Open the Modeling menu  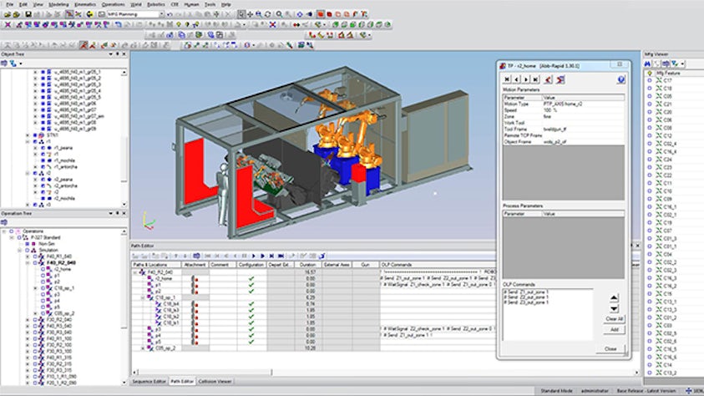tap(58, 4)
